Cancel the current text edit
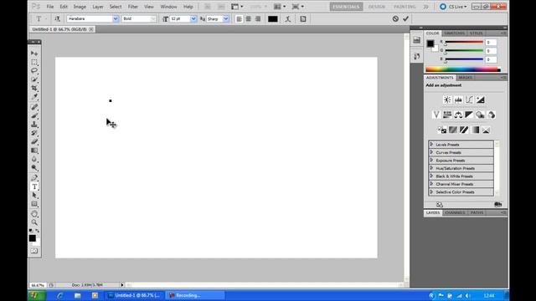536x301 pixels. pyautogui.click(x=395, y=18)
